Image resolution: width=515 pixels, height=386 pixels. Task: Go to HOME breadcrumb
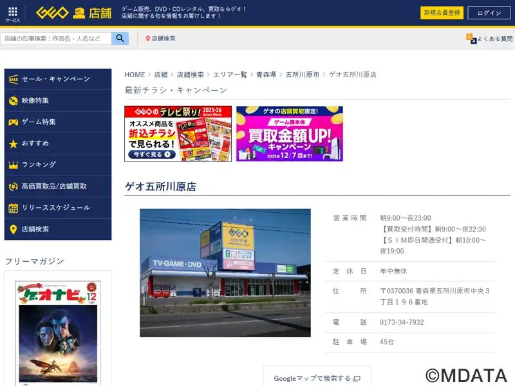(135, 75)
